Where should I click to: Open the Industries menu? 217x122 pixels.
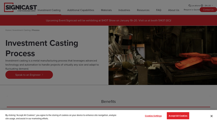124,10
